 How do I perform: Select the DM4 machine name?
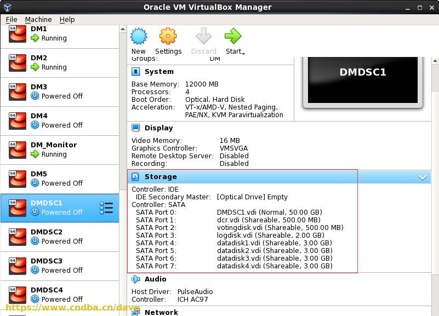[x=39, y=116]
